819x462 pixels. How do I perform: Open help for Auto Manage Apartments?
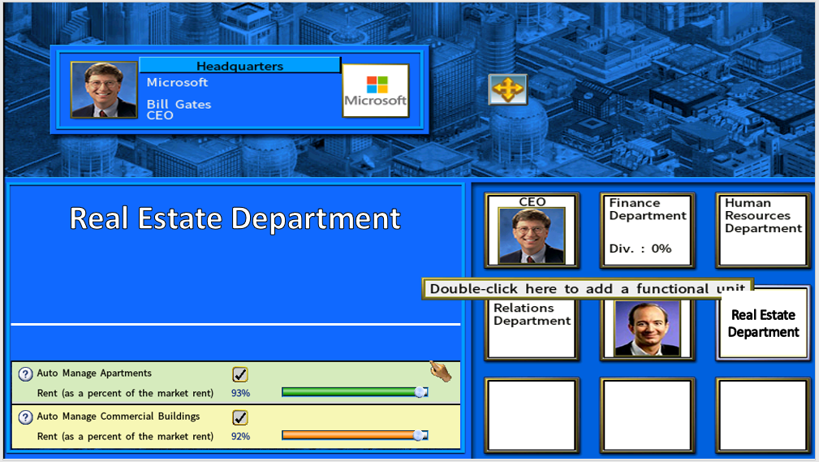click(x=25, y=374)
